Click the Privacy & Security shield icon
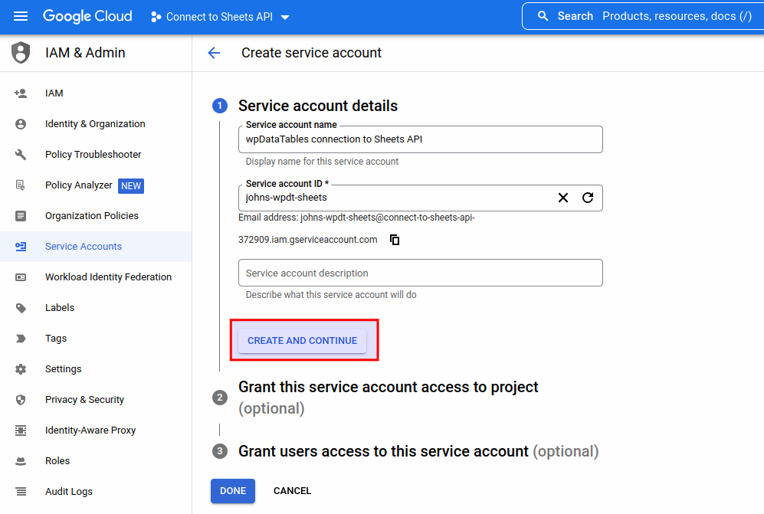Image resolution: width=764 pixels, height=514 pixels. click(21, 400)
